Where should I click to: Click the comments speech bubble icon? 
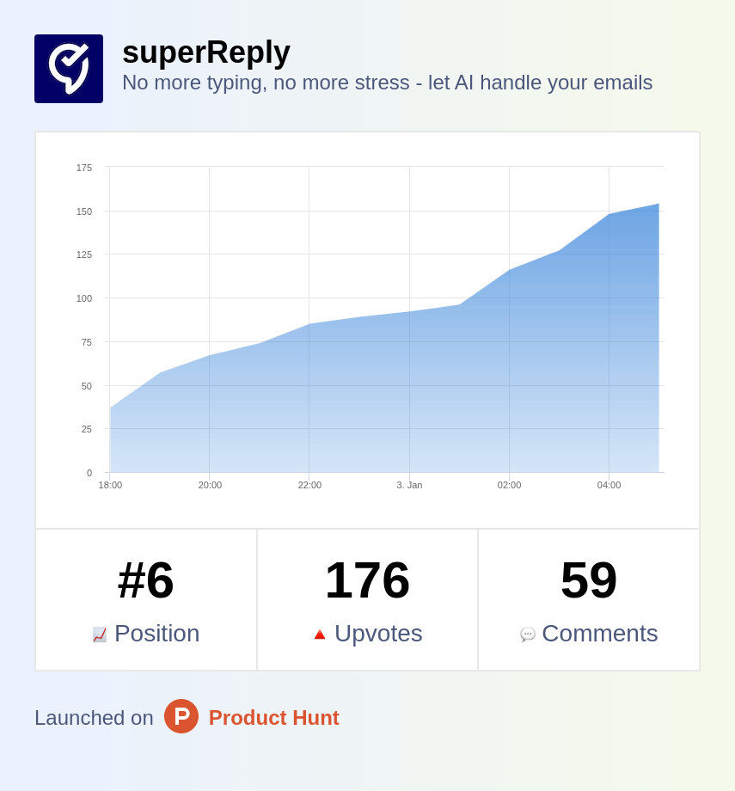528,635
